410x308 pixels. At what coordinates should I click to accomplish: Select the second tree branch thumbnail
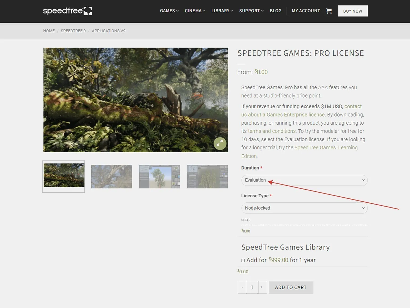tap(112, 176)
